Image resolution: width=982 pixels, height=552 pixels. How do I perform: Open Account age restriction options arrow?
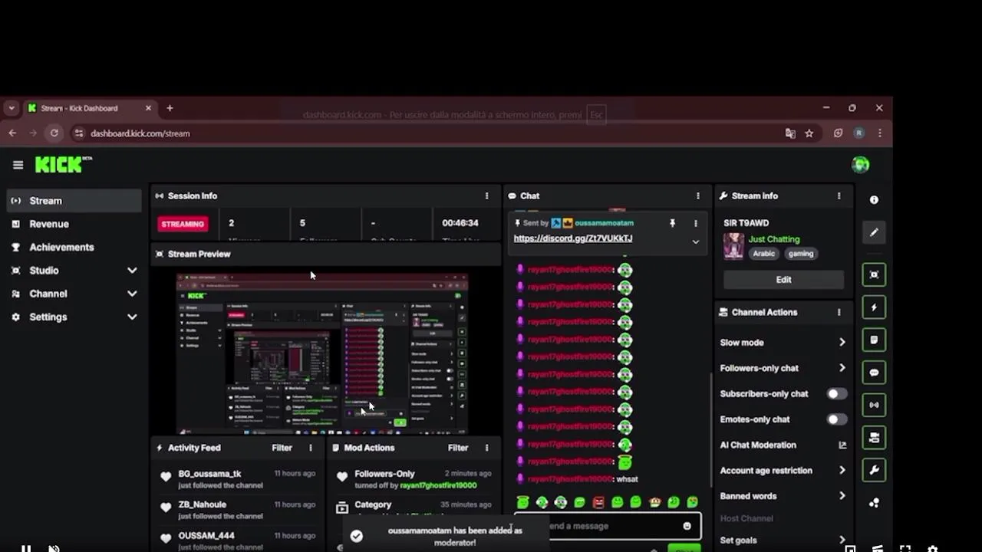pos(842,471)
